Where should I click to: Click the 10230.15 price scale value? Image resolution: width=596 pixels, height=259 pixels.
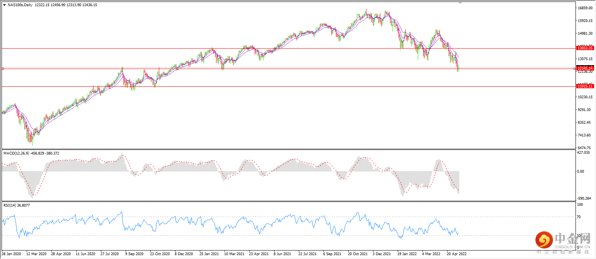point(585,97)
